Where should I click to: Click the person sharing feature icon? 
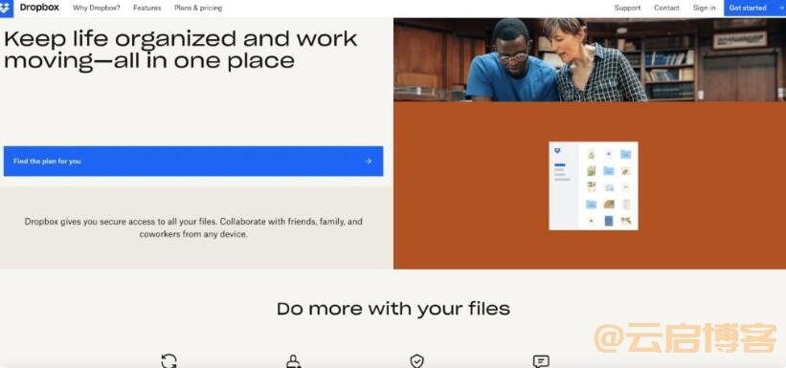pyautogui.click(x=293, y=361)
